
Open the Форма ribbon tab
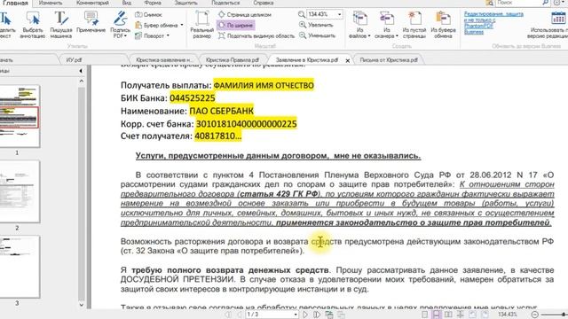point(153,3)
